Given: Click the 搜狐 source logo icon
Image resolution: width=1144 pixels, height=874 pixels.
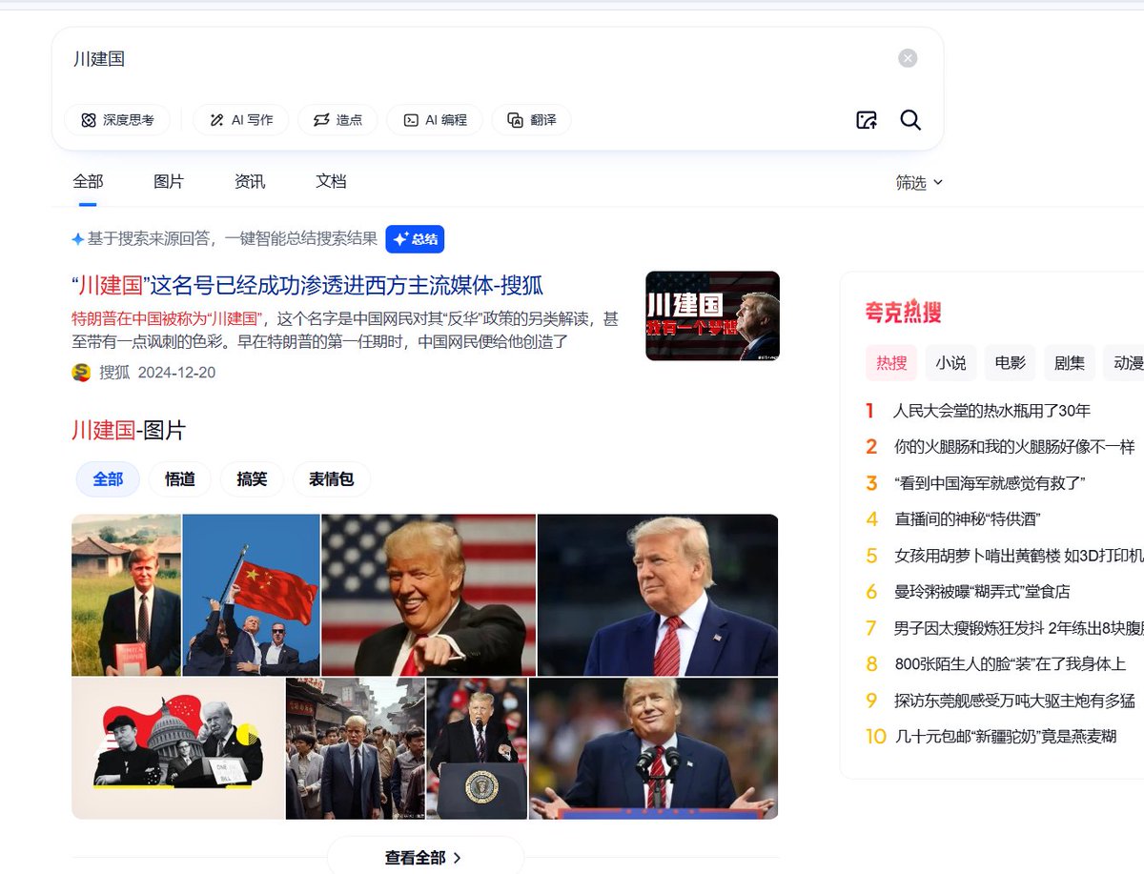Looking at the screenshot, I should click(x=81, y=373).
